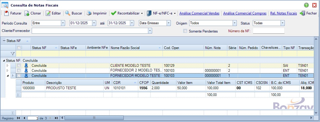320x122 pixels.
Task: Click the Clonar copy icon
Action: (27, 13)
